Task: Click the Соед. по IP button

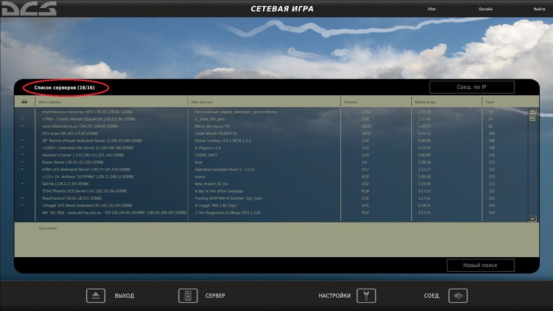Action: click(472, 87)
